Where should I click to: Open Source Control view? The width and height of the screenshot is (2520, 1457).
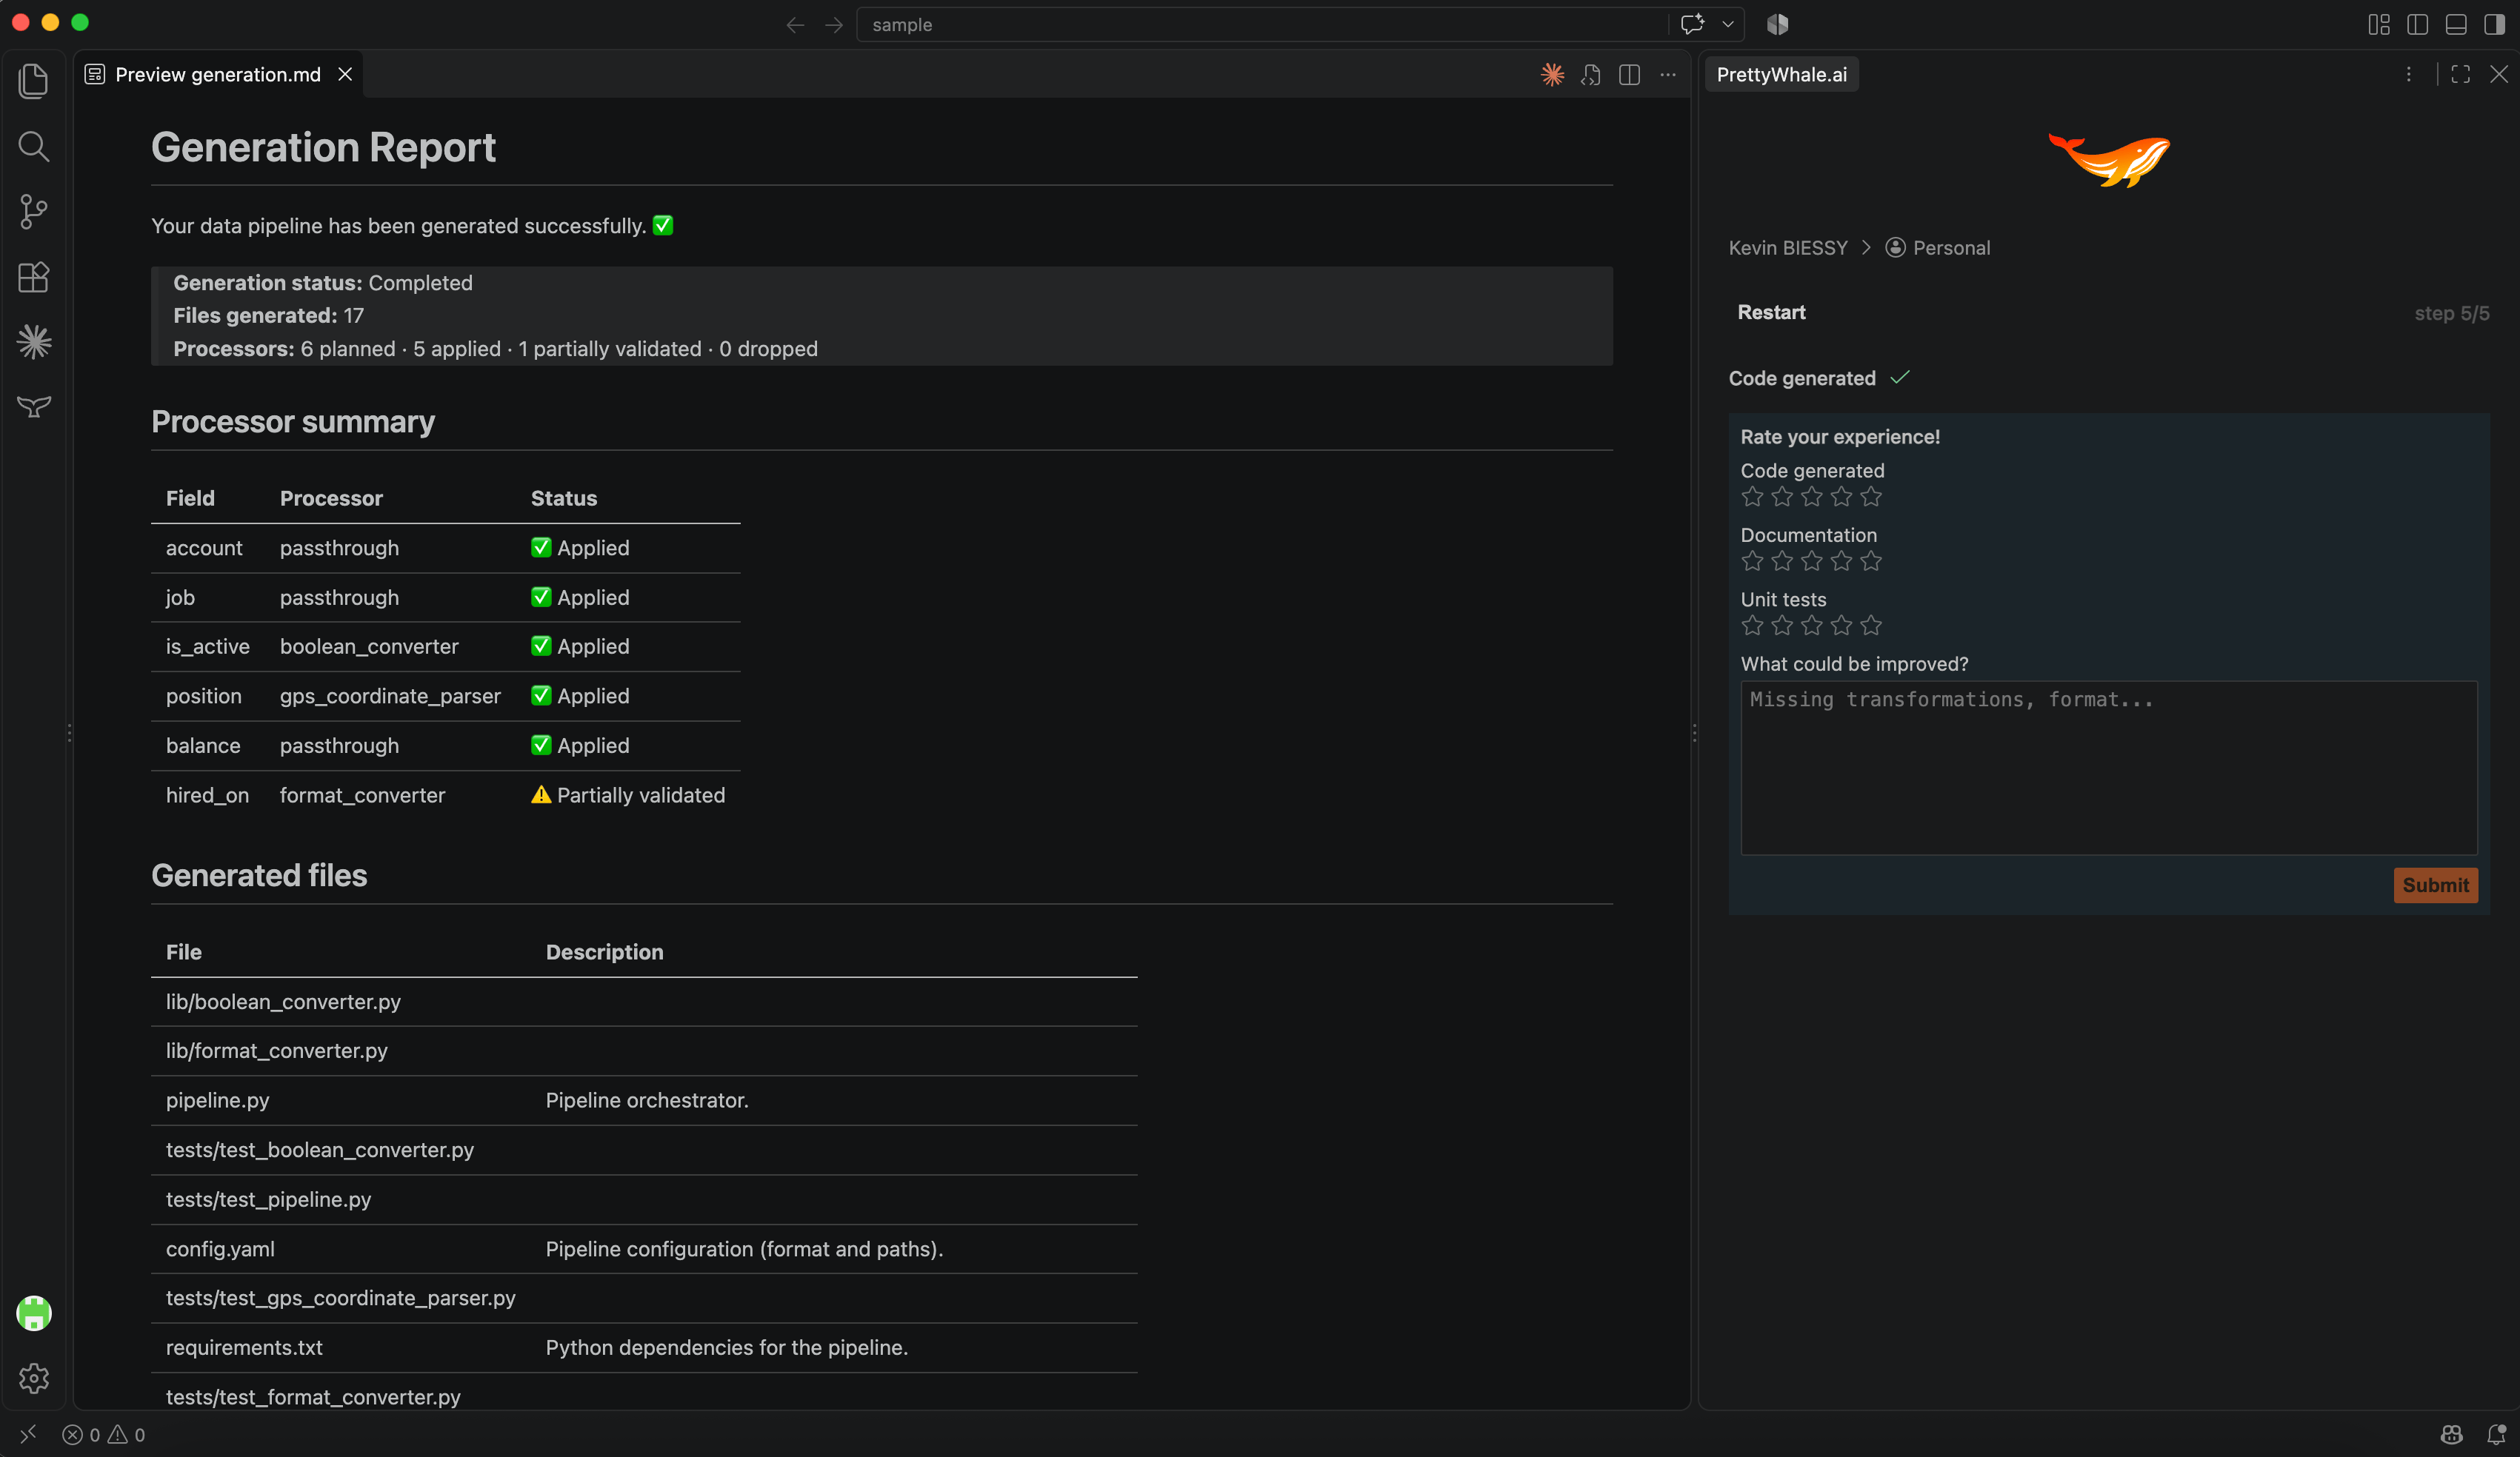pos(34,212)
